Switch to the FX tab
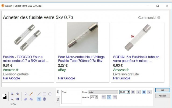Viewport: 172px width, 108px height. coord(58,99)
